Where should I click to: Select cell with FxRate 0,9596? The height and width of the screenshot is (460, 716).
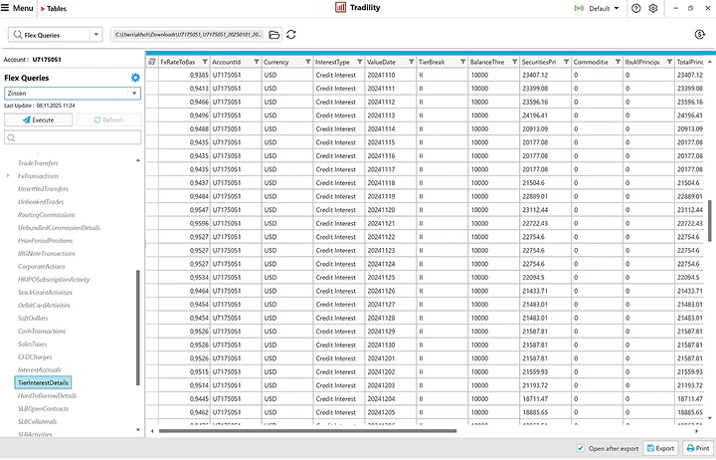click(x=184, y=223)
